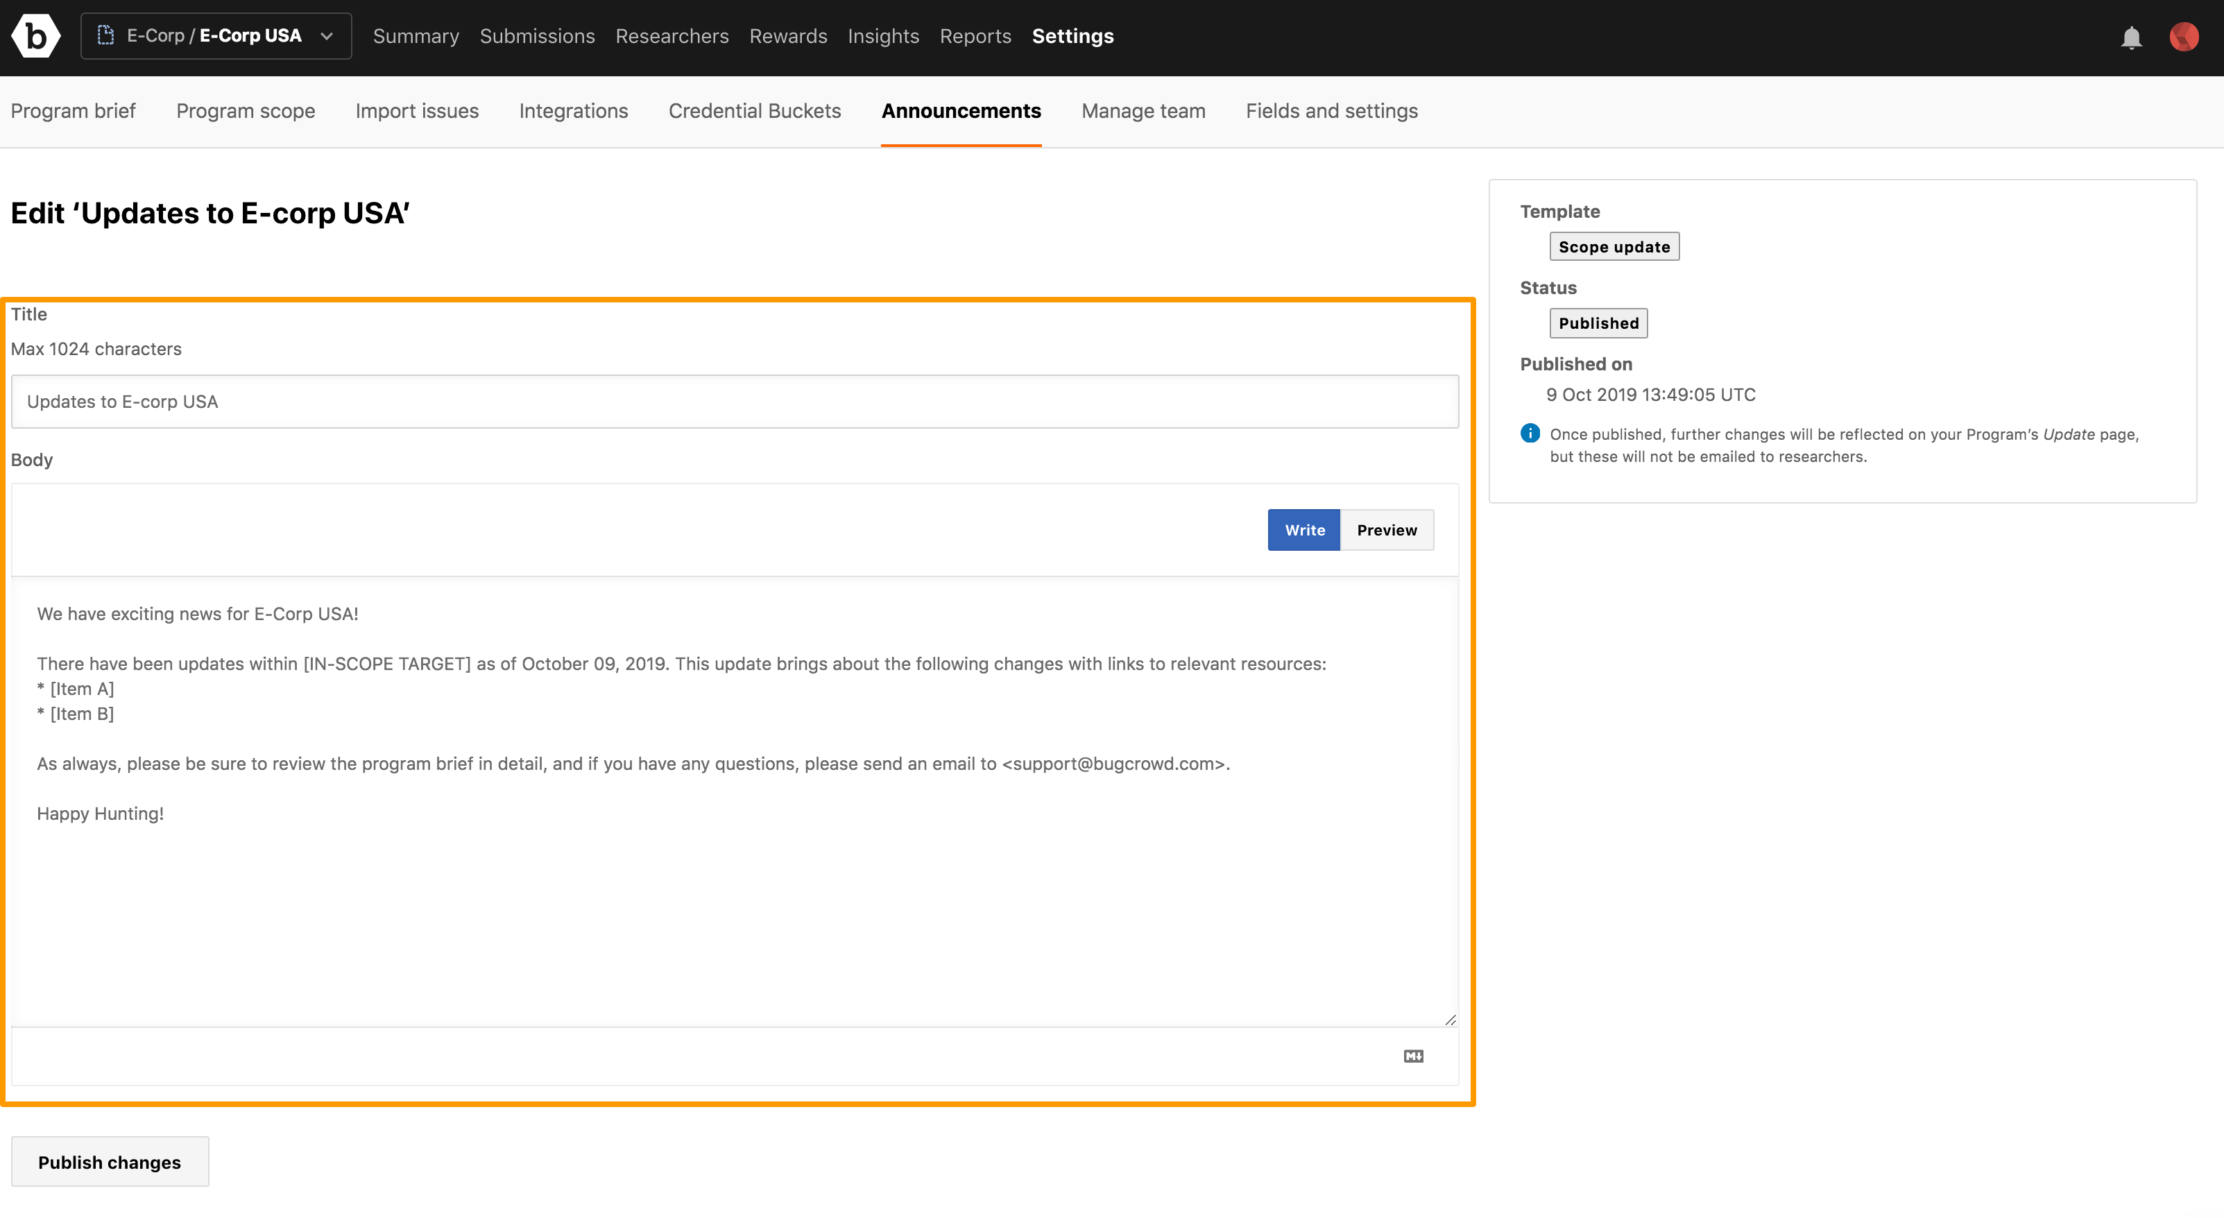Select the Write mode button

(x=1303, y=530)
